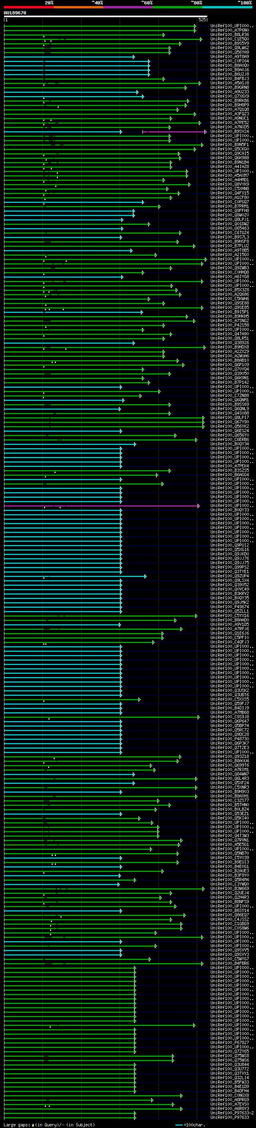Click the 525 query length marker
This screenshot has height=1128, width=256.
pos(202,20)
